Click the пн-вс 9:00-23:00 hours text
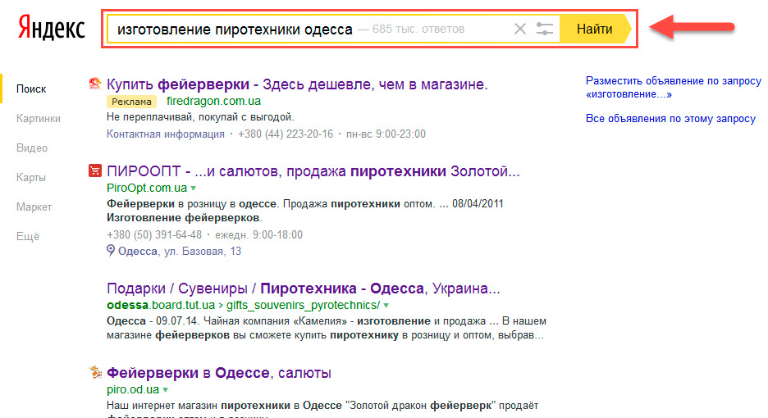 click(x=386, y=134)
